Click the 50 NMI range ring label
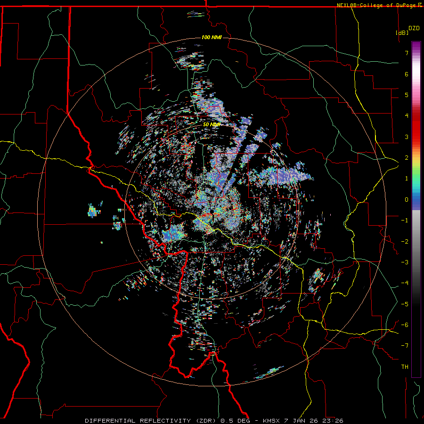Viewport: 424px width, 424px height. coord(211,124)
